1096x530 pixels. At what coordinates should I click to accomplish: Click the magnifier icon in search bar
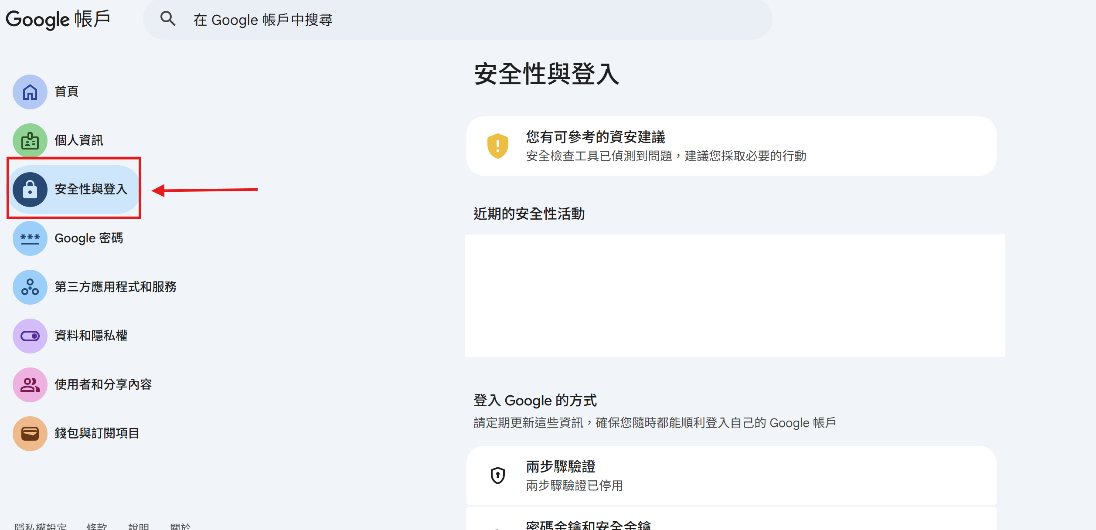coord(168,19)
